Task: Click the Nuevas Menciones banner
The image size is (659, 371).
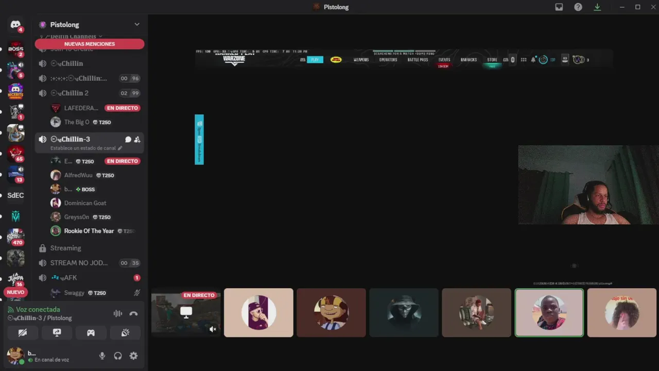Action: pyautogui.click(x=90, y=44)
